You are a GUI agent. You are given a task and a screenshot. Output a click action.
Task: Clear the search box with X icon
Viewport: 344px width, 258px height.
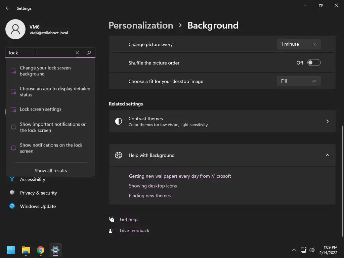point(77,53)
